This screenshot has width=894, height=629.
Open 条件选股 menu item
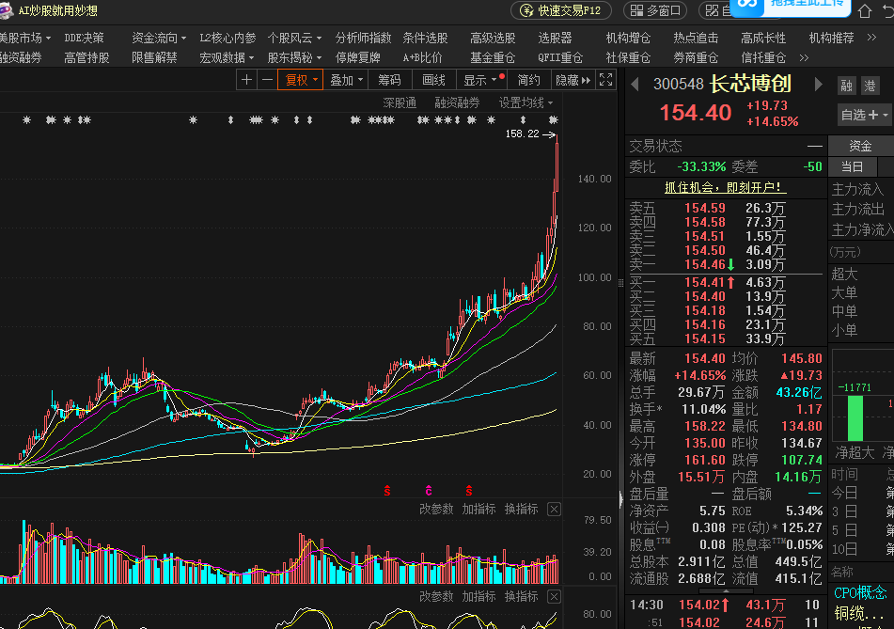[425, 38]
